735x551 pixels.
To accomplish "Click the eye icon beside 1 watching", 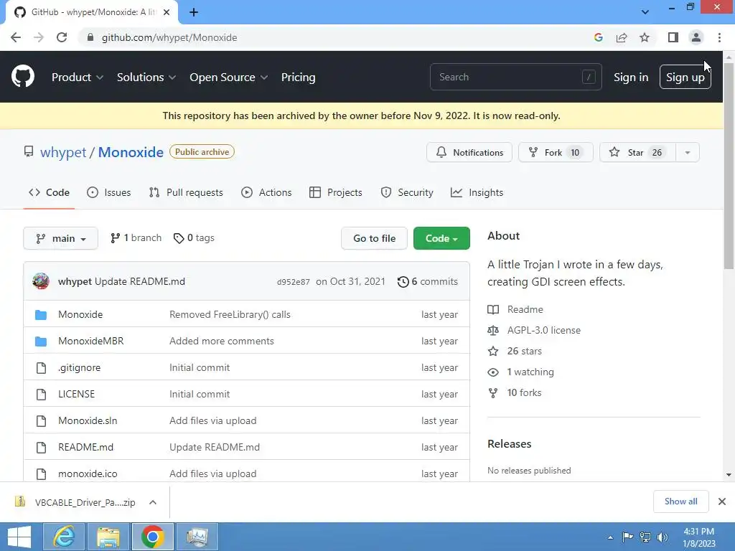I will pyautogui.click(x=493, y=372).
